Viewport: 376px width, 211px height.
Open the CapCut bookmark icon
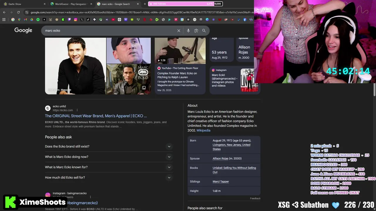188,20
